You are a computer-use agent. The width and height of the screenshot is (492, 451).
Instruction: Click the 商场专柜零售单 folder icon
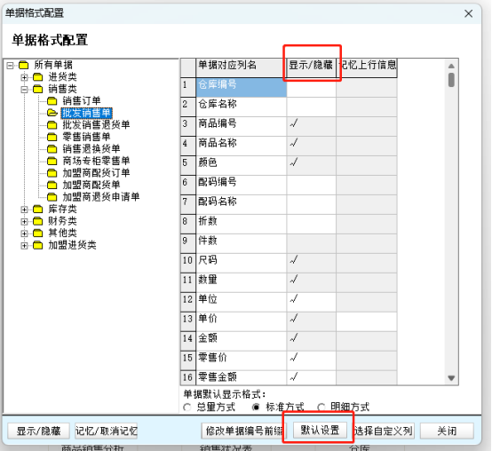coord(52,161)
